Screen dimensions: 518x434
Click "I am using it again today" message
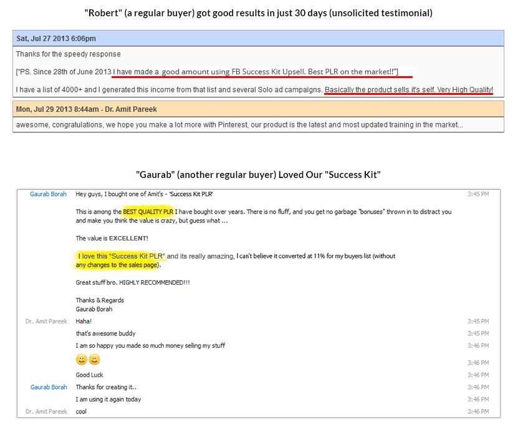108,399
